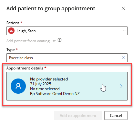Click the Add patient to group appointment title
The width and height of the screenshot is (134, 126).
point(51,9)
